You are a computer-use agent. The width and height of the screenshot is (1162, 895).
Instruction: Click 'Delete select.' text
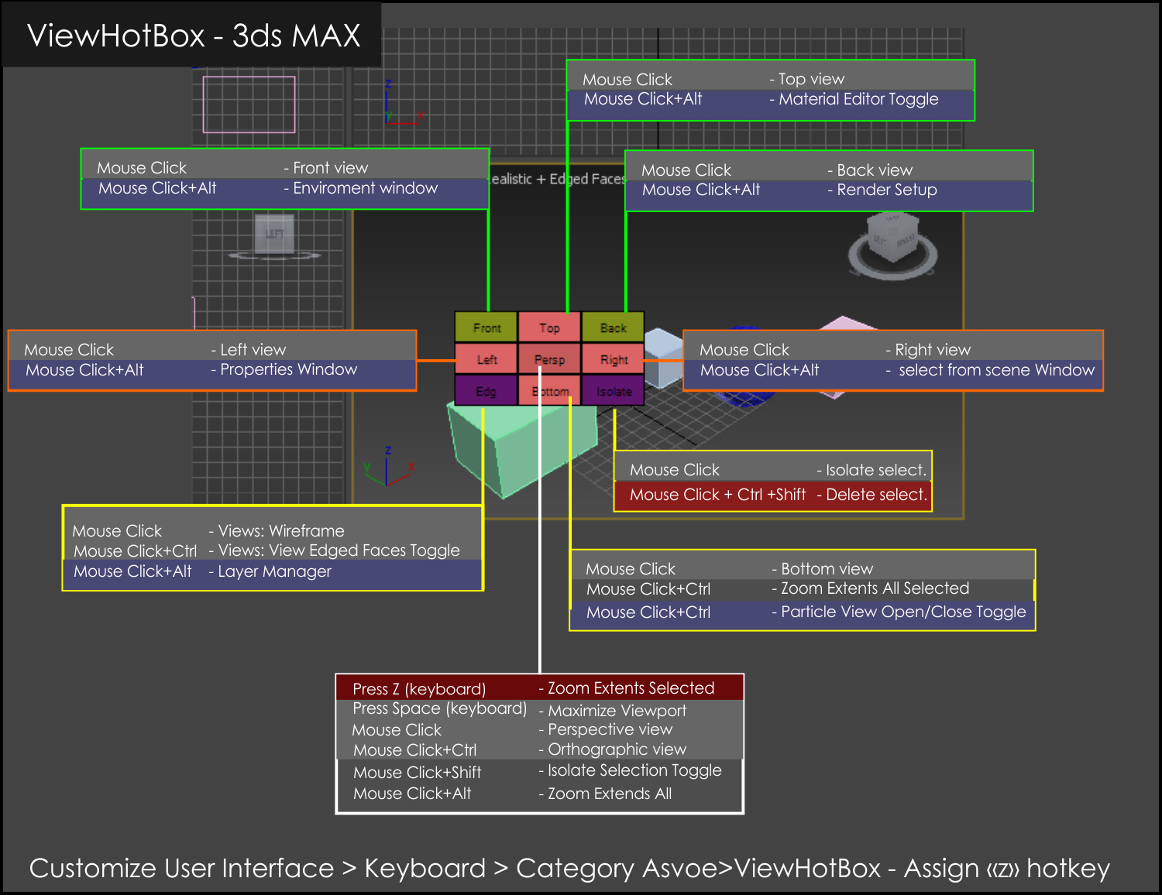876,495
